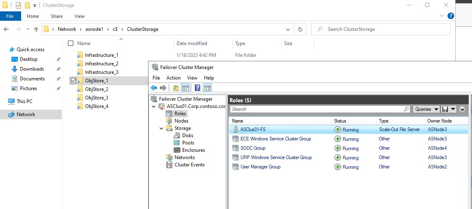Open Quick access in navigation pane

pyautogui.click(x=30, y=50)
